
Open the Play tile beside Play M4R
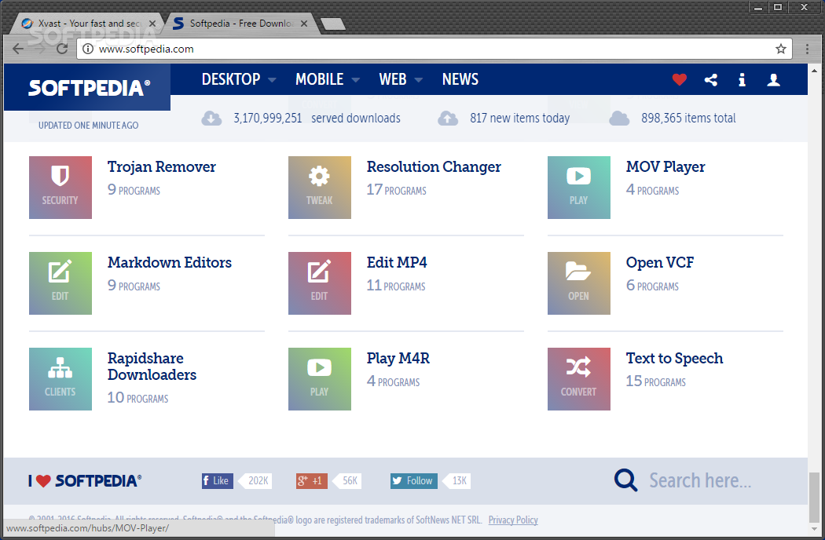(x=319, y=378)
